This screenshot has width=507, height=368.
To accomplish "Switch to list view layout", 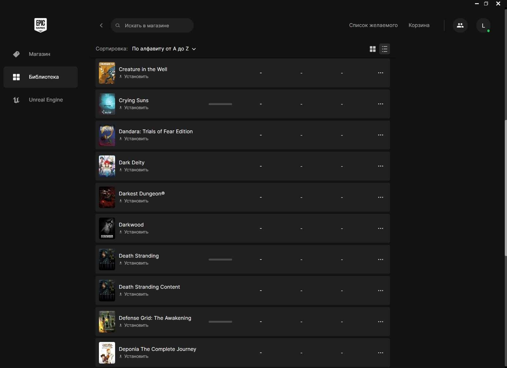I will coord(385,49).
